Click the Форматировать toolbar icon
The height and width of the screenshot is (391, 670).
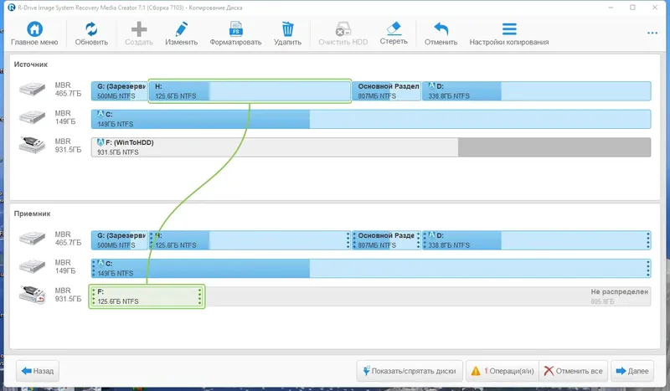coord(235,29)
